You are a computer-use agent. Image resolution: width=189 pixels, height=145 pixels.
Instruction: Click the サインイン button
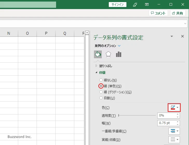point(118,5)
